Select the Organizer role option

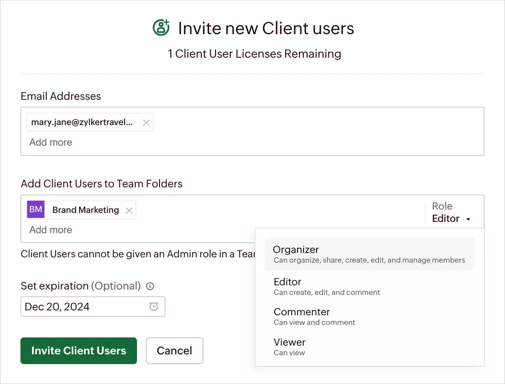click(x=369, y=254)
